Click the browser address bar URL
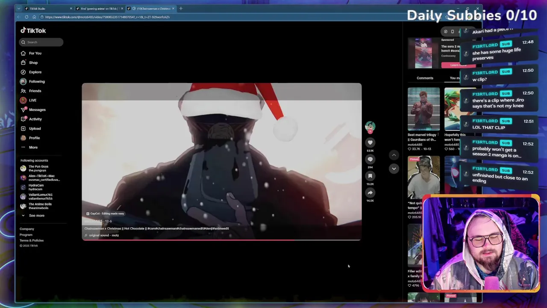This screenshot has height=308, width=547. (107, 17)
